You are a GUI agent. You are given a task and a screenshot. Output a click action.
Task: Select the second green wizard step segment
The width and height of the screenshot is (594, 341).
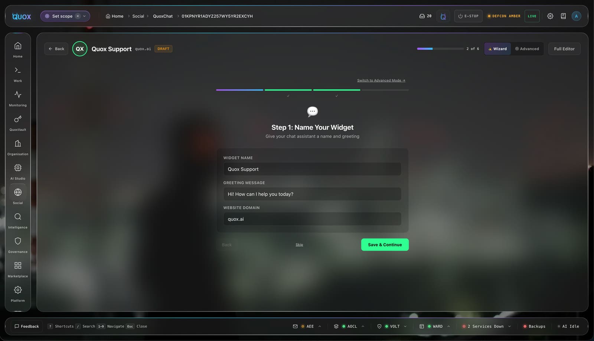337,90
